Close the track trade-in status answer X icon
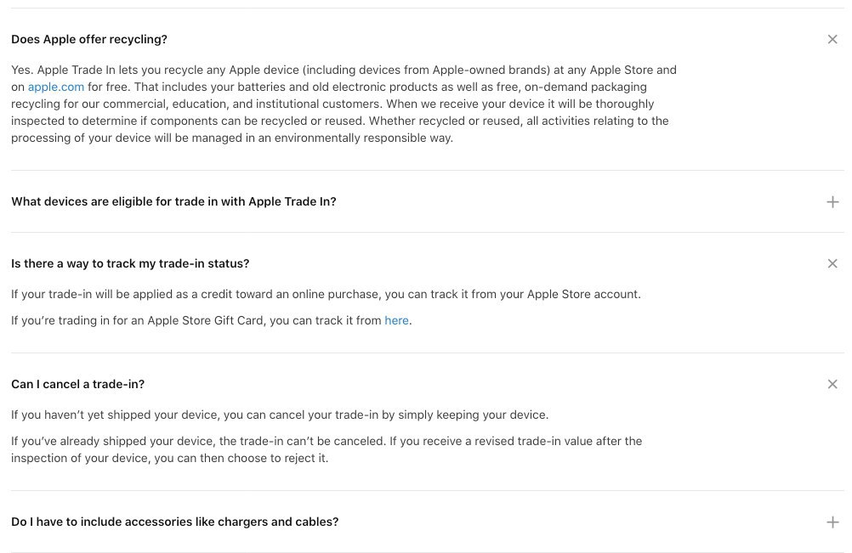The height and width of the screenshot is (553, 852). point(832,263)
